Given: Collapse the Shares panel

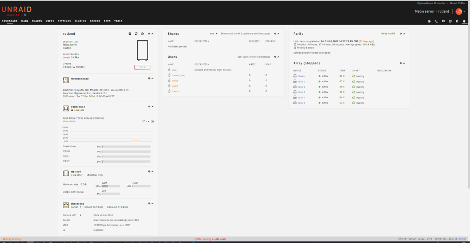Looking at the screenshot, I should point(278,34).
